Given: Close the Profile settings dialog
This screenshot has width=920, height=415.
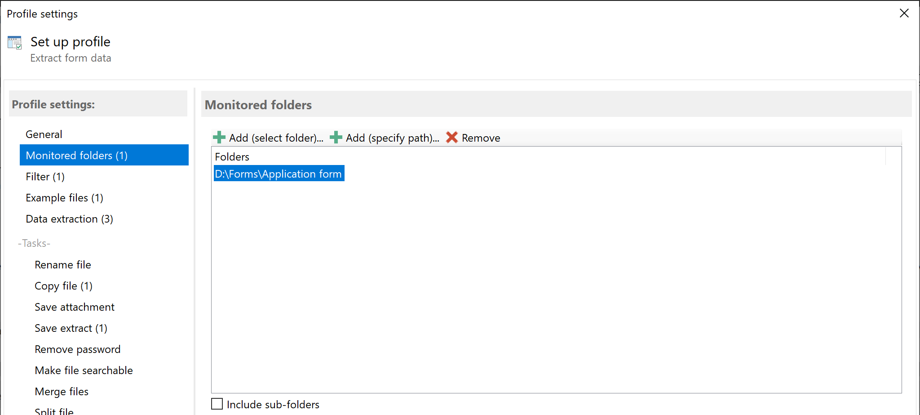Looking at the screenshot, I should click(x=904, y=13).
